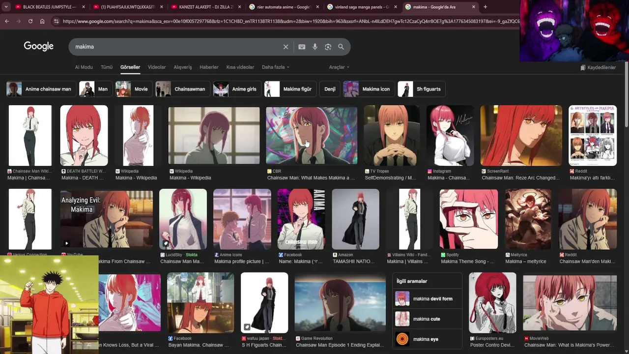Close the nier automata anime tab
This screenshot has height=354, width=629.
(x=317, y=7)
